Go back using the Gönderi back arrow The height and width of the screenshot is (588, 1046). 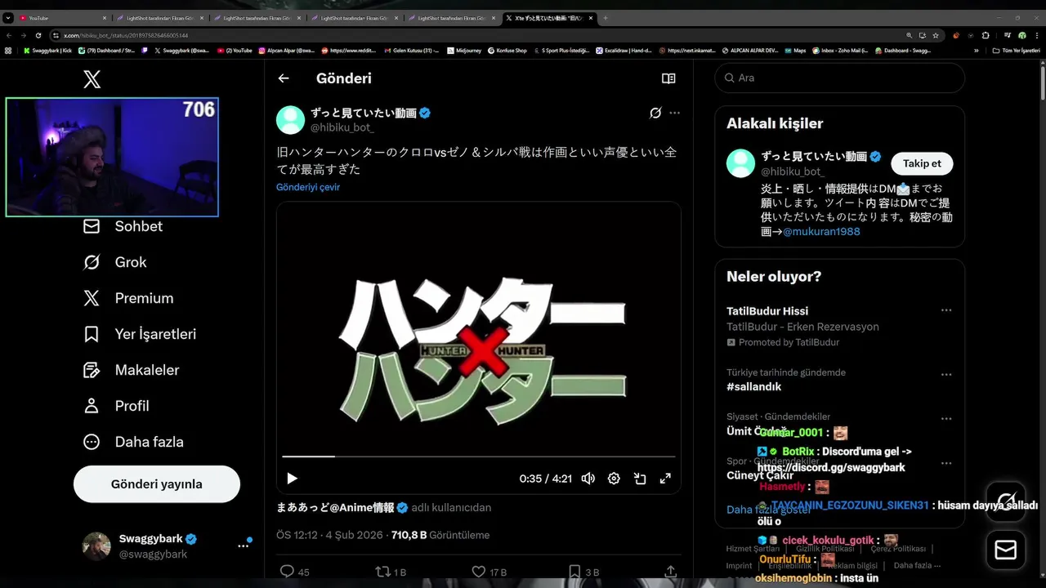(284, 78)
